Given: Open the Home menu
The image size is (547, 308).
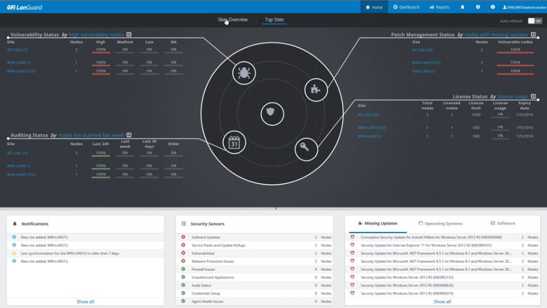Looking at the screenshot, I should [x=374, y=7].
